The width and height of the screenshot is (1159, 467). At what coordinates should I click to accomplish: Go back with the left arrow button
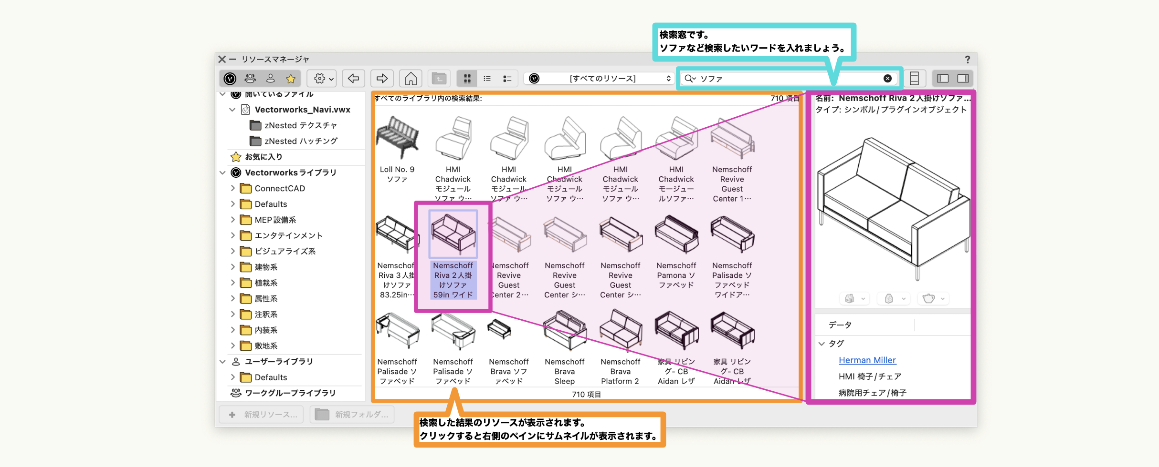click(353, 79)
